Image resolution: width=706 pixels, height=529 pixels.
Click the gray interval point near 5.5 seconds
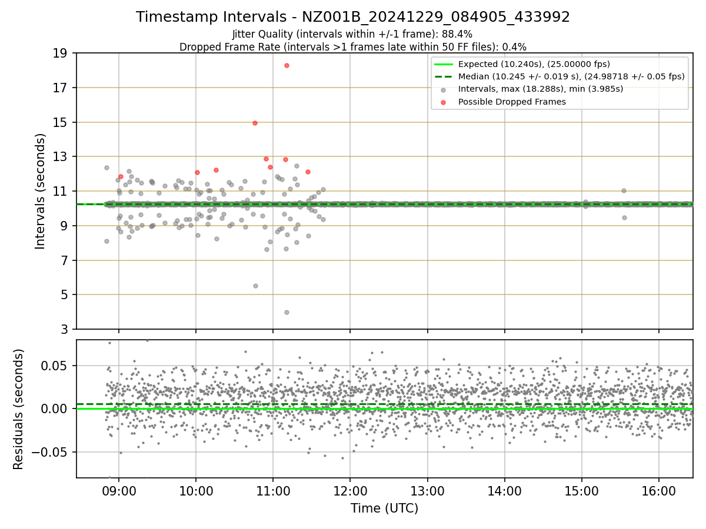pos(255,286)
